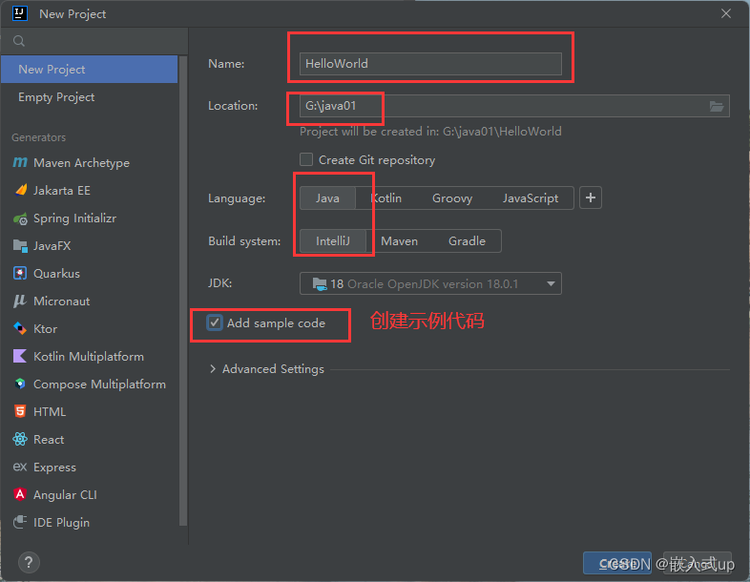Select Ktor label
The height and width of the screenshot is (582, 750).
[45, 329]
